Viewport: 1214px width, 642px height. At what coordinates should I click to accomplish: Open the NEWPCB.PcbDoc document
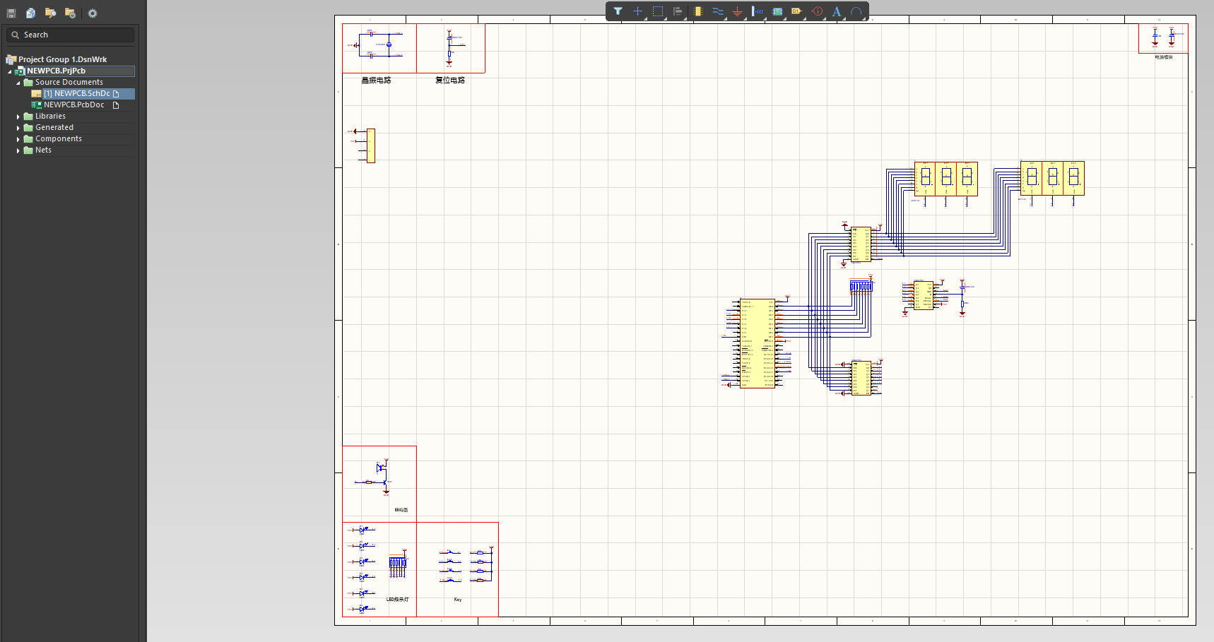pos(73,105)
